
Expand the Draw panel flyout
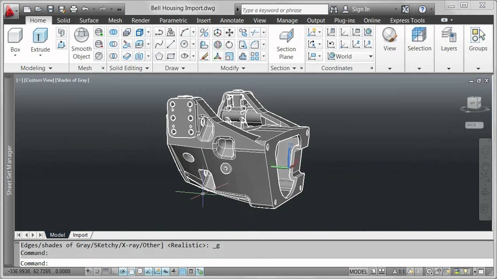coord(183,68)
